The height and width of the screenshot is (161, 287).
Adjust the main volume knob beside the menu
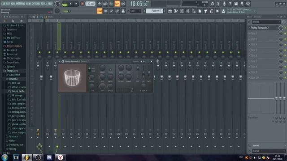[57, 4]
